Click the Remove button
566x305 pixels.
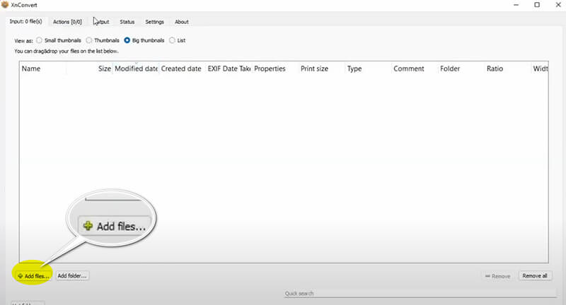(x=498, y=276)
